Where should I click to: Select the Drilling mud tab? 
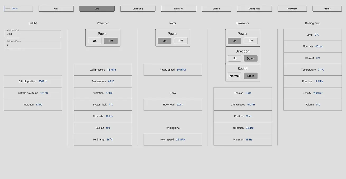pos(254,8)
